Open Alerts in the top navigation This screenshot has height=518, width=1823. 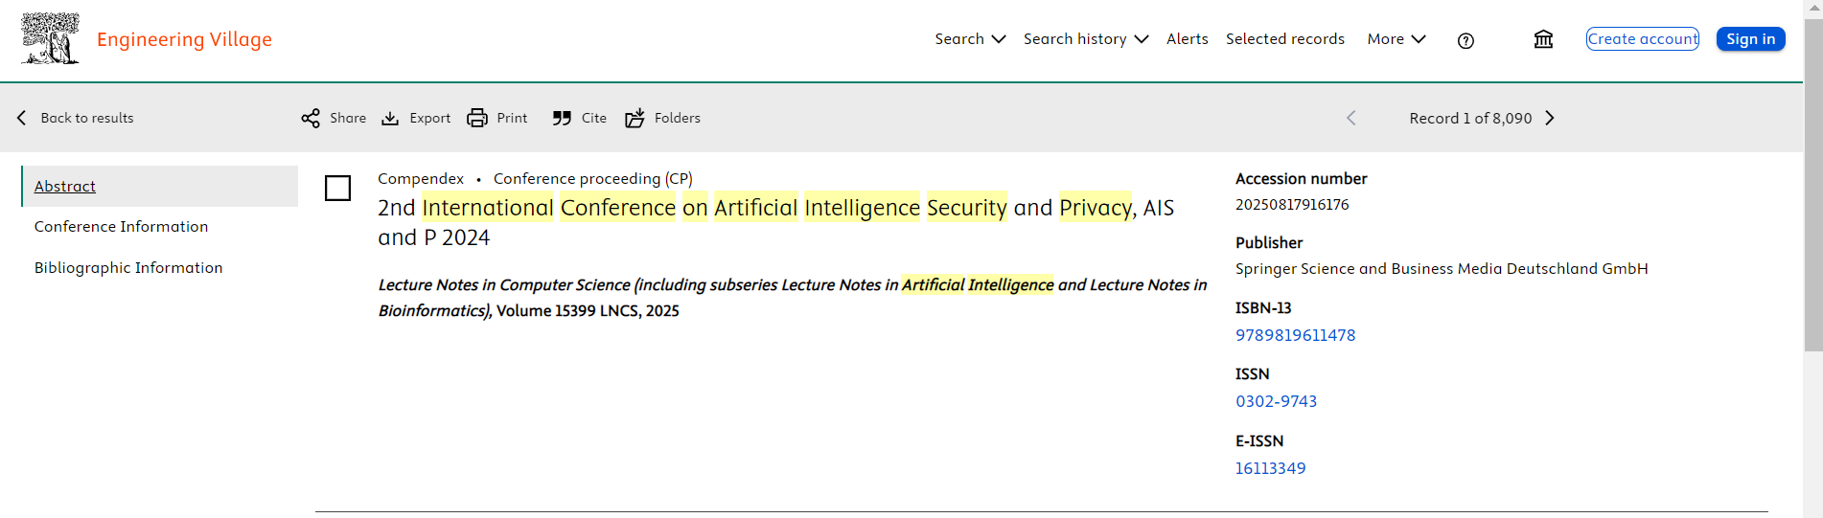point(1187,39)
